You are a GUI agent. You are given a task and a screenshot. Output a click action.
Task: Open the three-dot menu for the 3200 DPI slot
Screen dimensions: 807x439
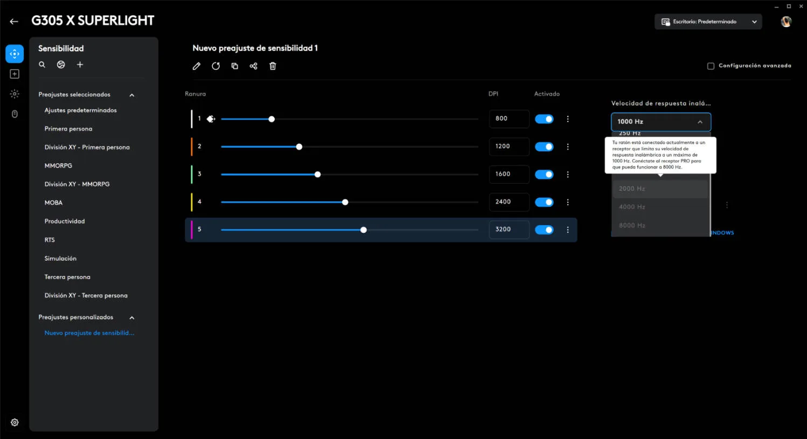[x=568, y=230]
